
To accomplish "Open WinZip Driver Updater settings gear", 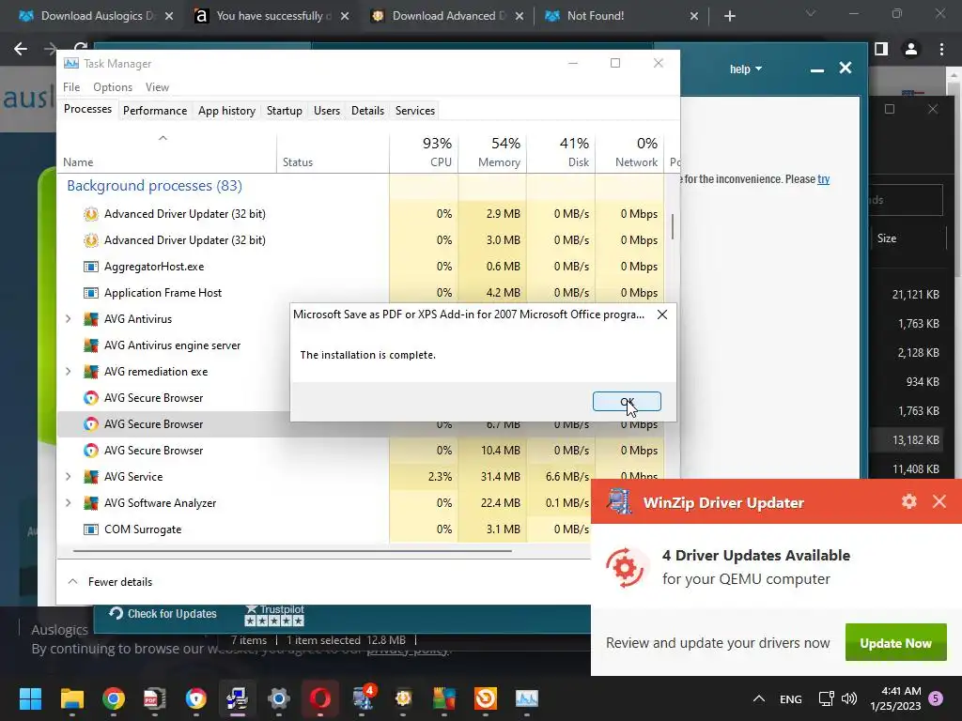I will pos(908,501).
